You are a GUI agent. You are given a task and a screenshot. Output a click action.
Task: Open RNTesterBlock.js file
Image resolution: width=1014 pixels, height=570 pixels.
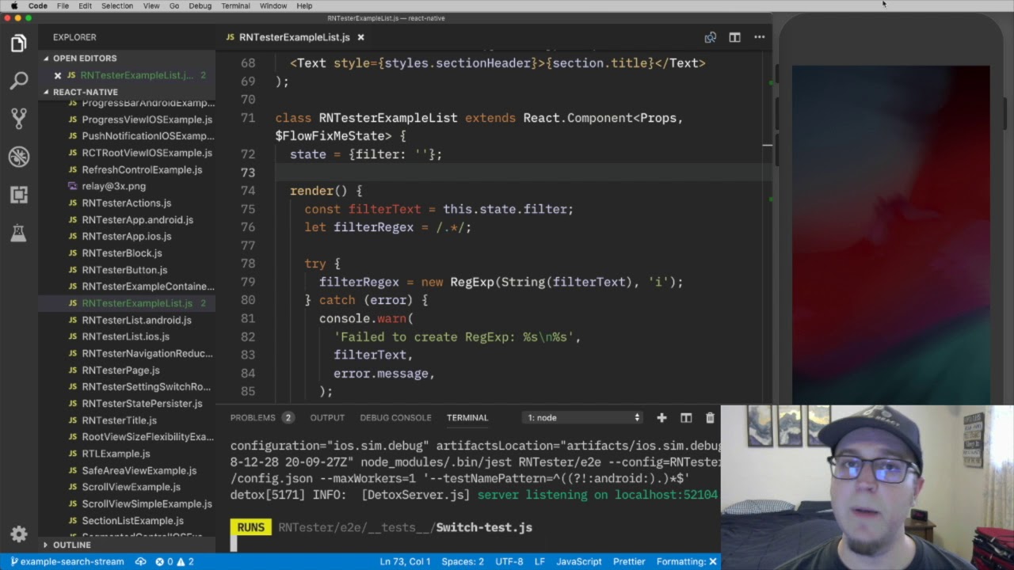[122, 253]
